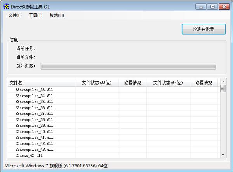Screen dimensions: 233x172
Task: Select row d3dcompiler_36.dll
Action: (x=114, y=108)
